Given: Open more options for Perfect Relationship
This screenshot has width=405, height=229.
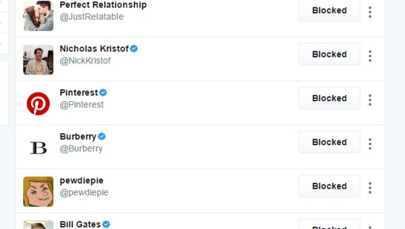Looking at the screenshot, I should (370, 12).
